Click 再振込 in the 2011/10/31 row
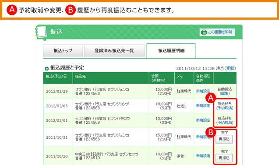This screenshot has height=165, width=279. 224,139
